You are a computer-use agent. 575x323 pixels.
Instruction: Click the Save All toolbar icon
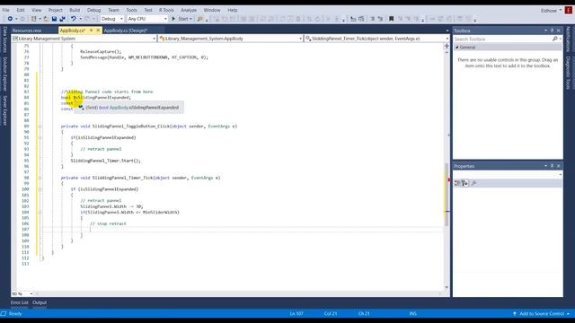click(x=62, y=19)
